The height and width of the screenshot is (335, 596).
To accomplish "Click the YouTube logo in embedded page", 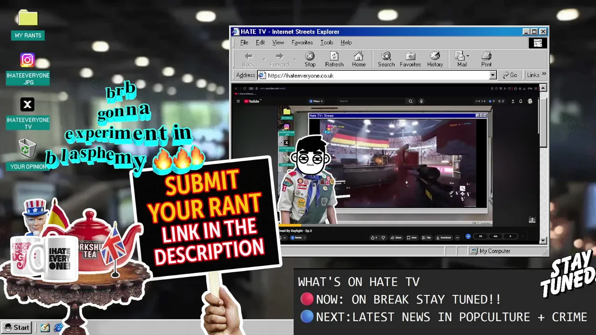I will pos(252,101).
